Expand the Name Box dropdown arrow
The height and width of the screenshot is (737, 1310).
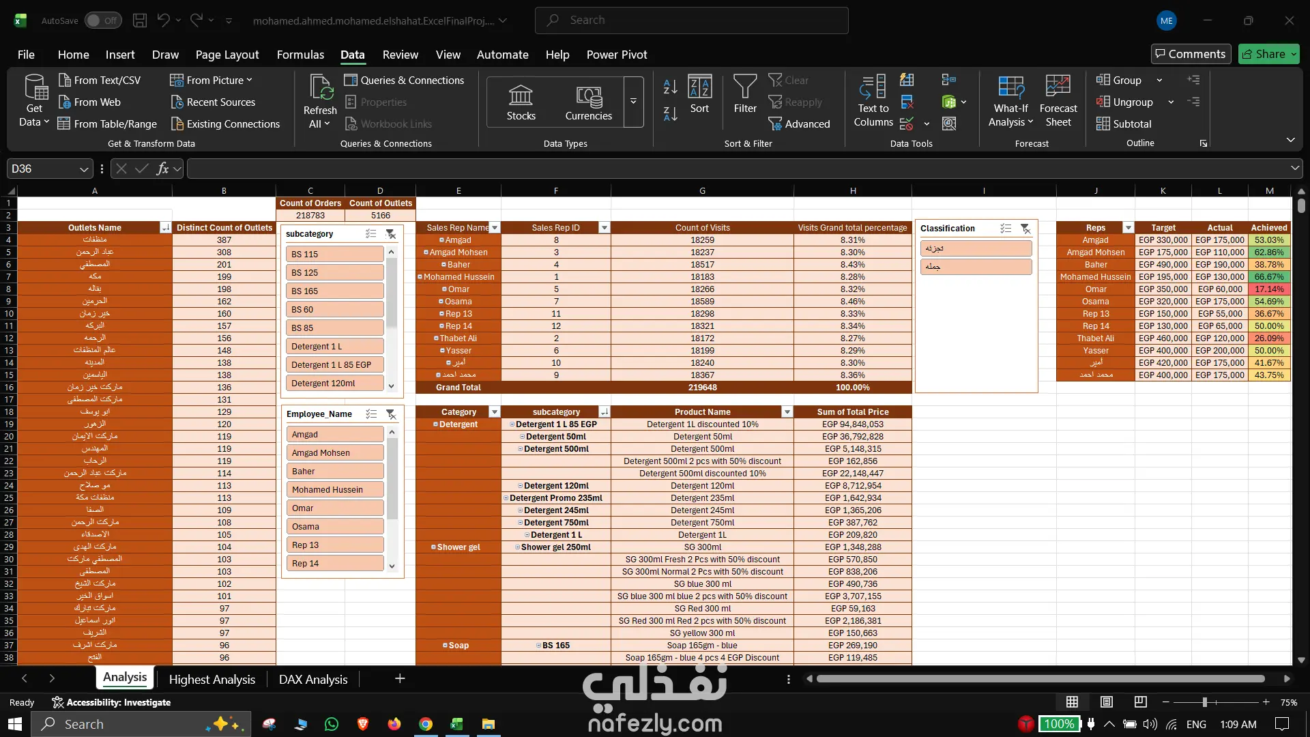[83, 169]
